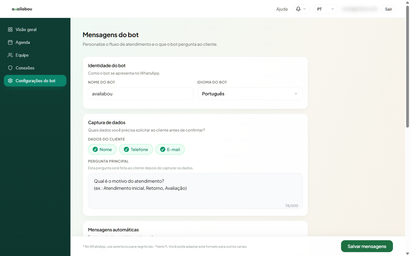Click the NOME DO BOT label

click(x=102, y=82)
